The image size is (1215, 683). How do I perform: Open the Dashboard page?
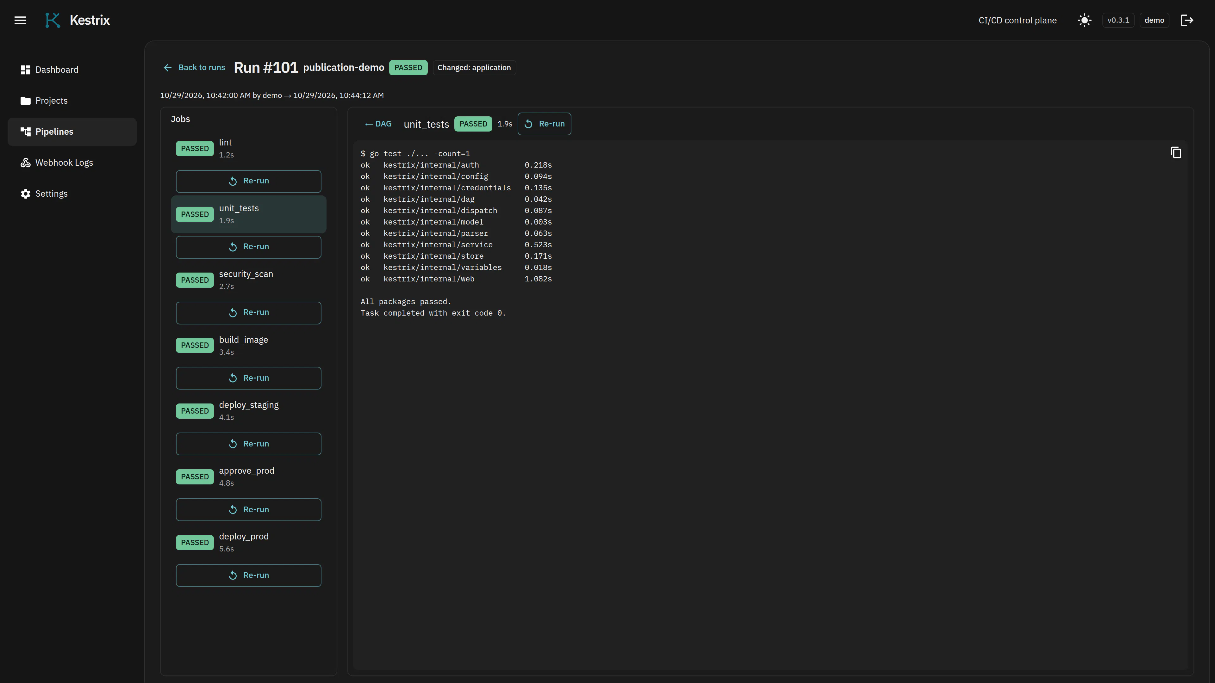pos(72,70)
